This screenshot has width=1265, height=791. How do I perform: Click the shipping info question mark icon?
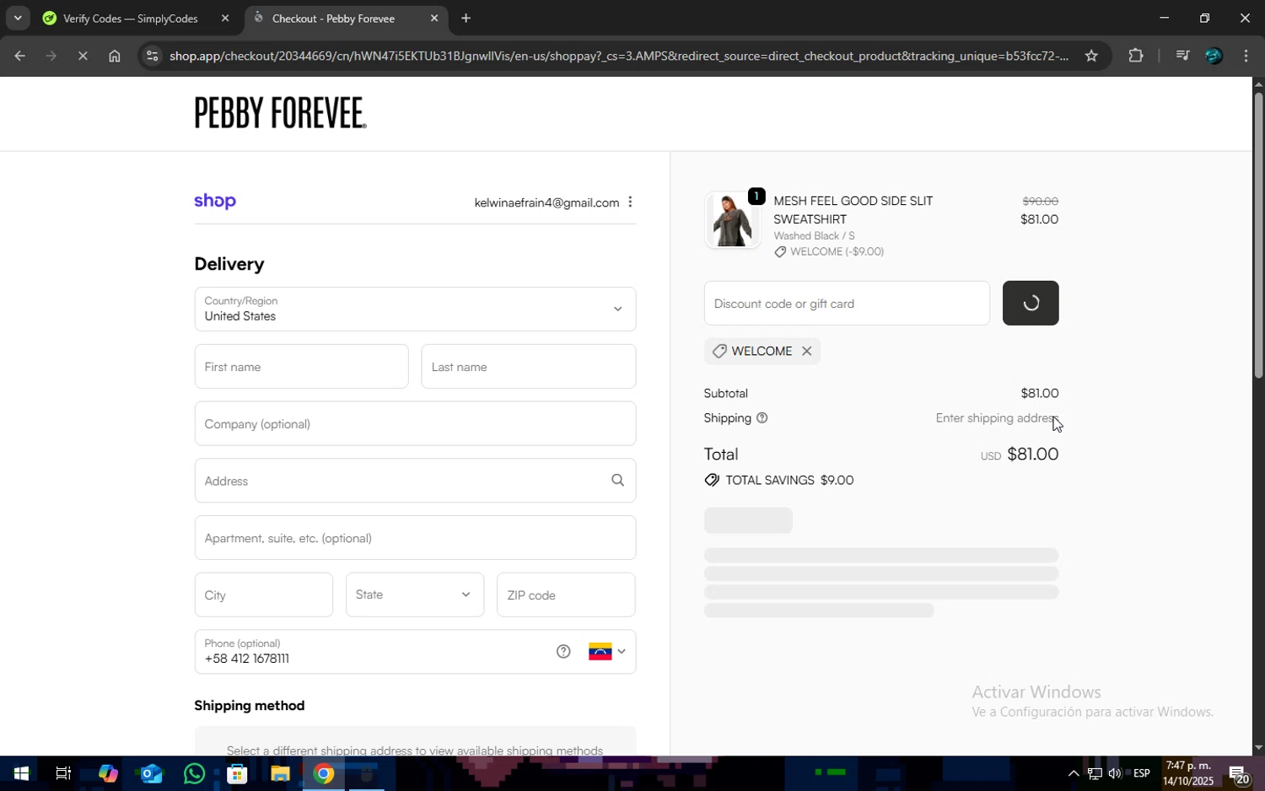tap(762, 418)
